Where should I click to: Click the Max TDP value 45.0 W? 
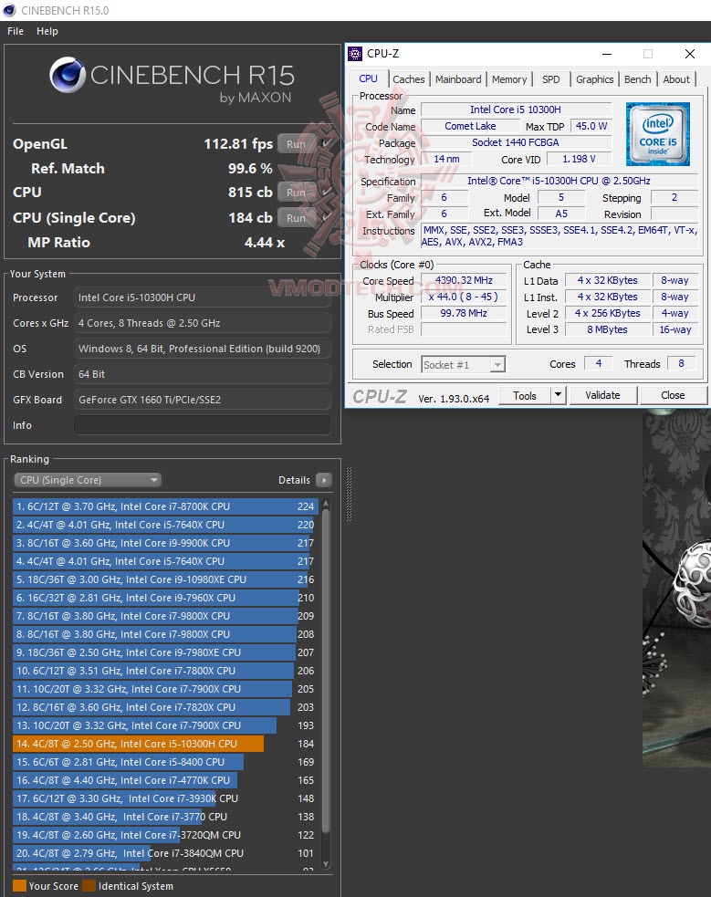click(591, 126)
